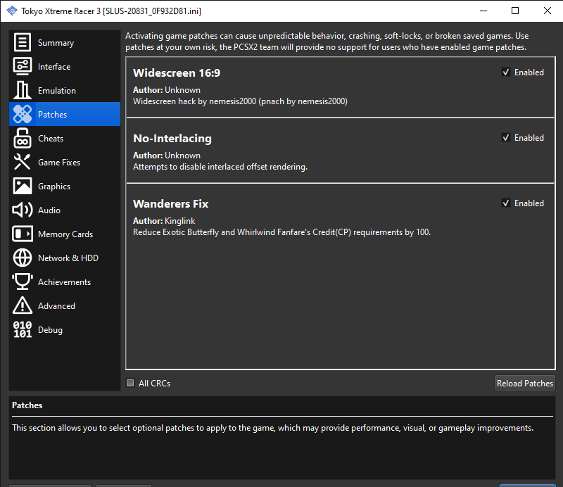The image size is (563, 487).
Task: Click the No-Interlacing patch title
Action: pos(172,138)
